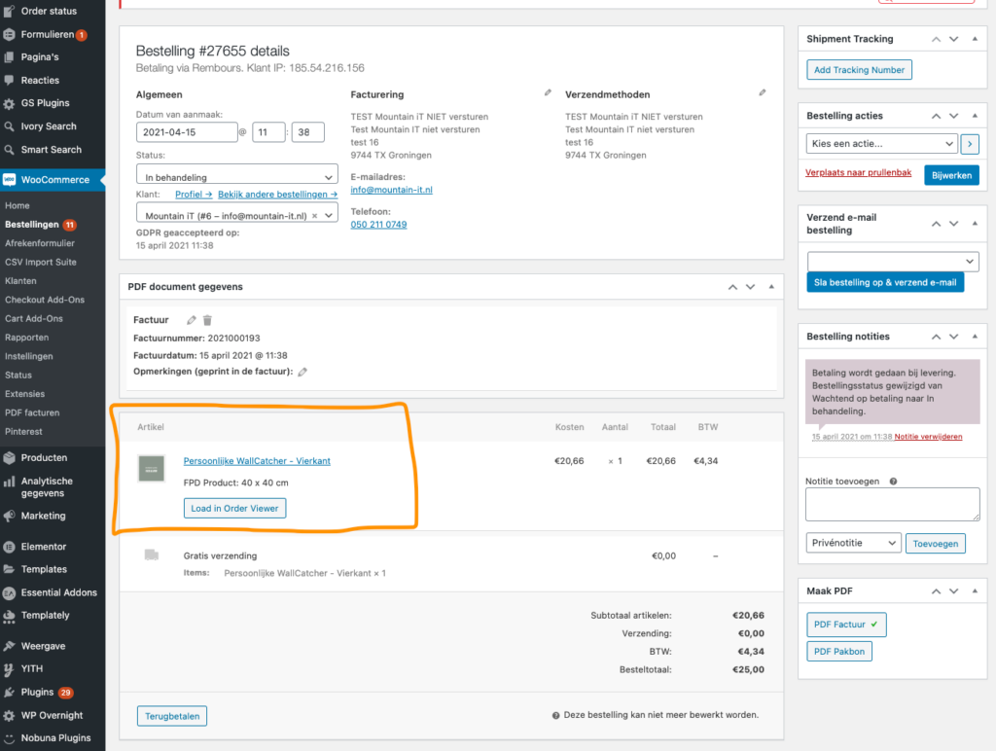Open the Kies een actie dropdown
996x751 pixels.
(x=880, y=143)
